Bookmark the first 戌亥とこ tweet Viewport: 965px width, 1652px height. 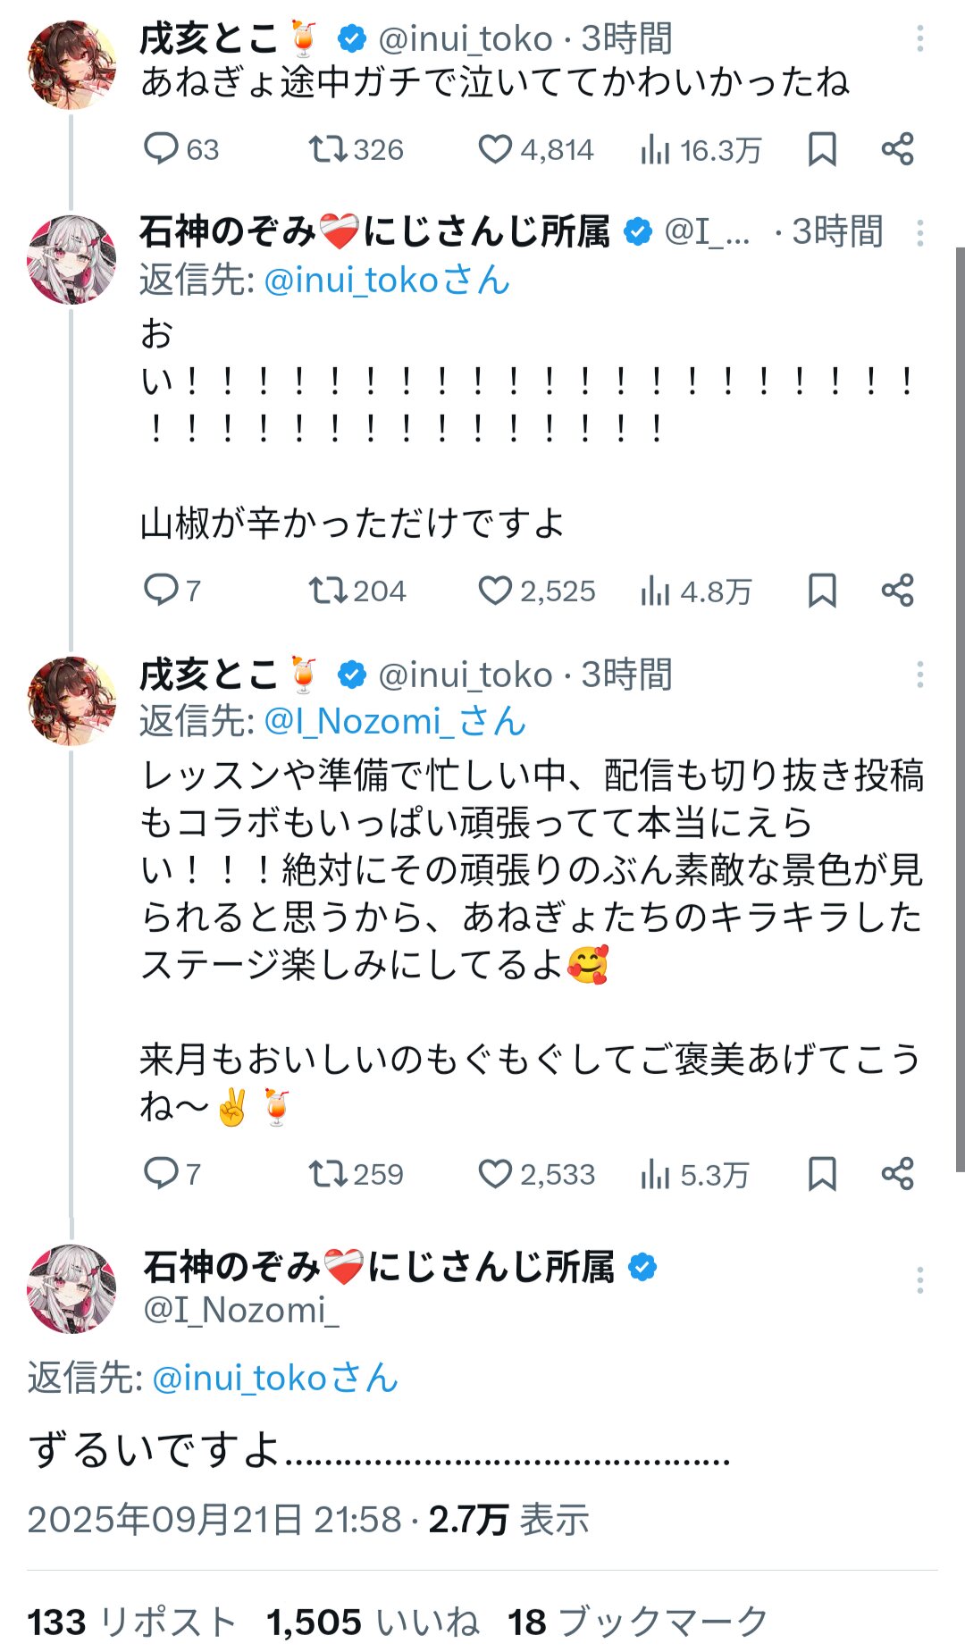point(822,149)
